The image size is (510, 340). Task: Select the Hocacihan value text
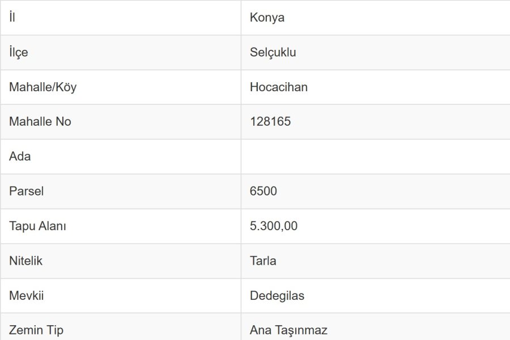(278, 87)
